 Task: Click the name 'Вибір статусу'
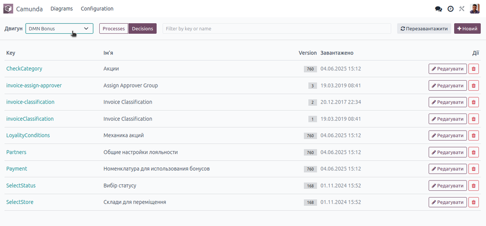120,185
